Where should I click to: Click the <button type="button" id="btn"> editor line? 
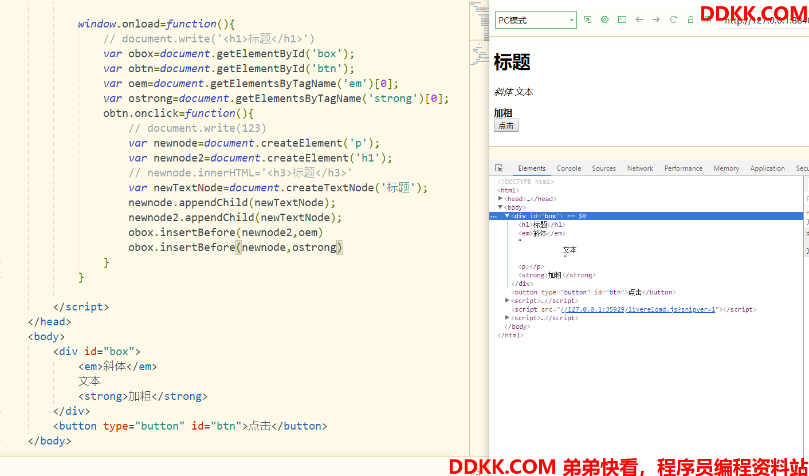[x=190, y=426]
